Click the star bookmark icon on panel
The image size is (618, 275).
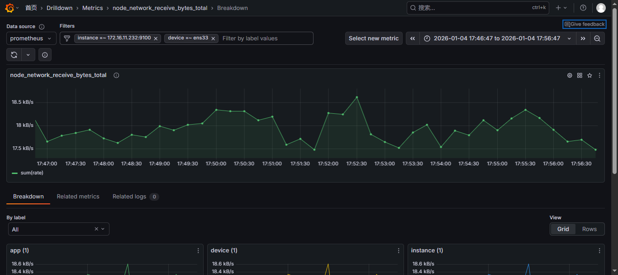[589, 76]
